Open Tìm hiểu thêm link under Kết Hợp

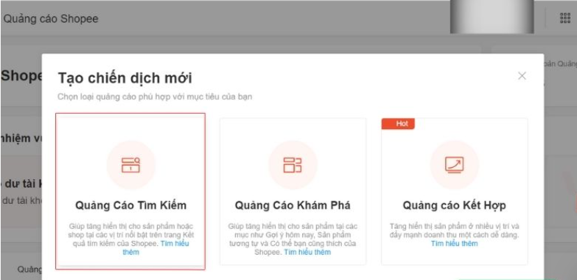pyautogui.click(x=454, y=244)
